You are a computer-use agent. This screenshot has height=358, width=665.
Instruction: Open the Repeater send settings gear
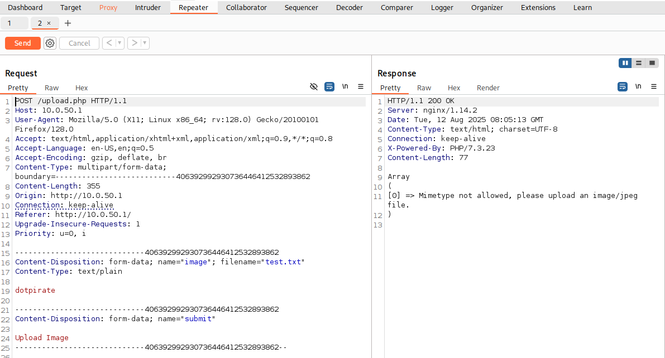click(x=50, y=43)
